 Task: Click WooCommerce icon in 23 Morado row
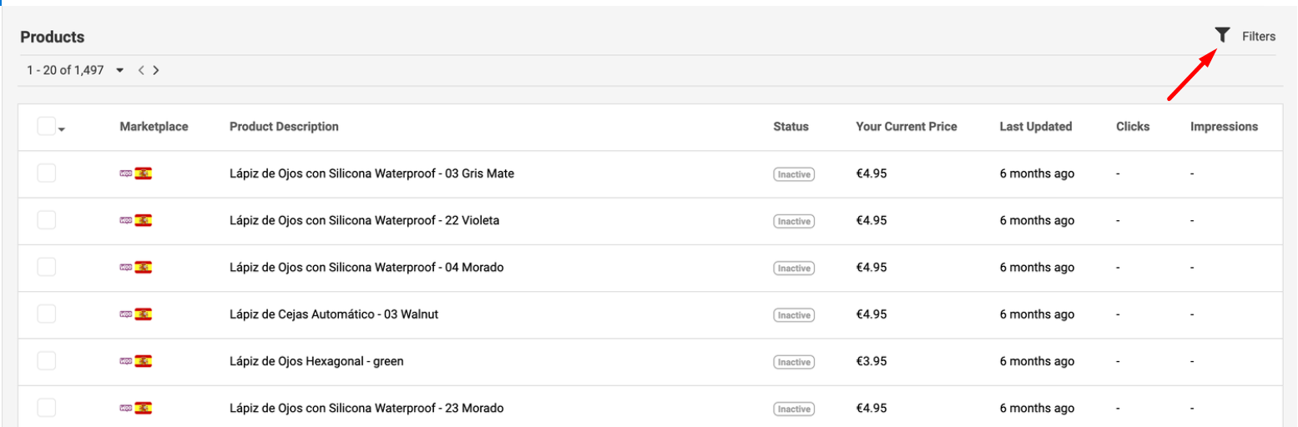point(126,408)
